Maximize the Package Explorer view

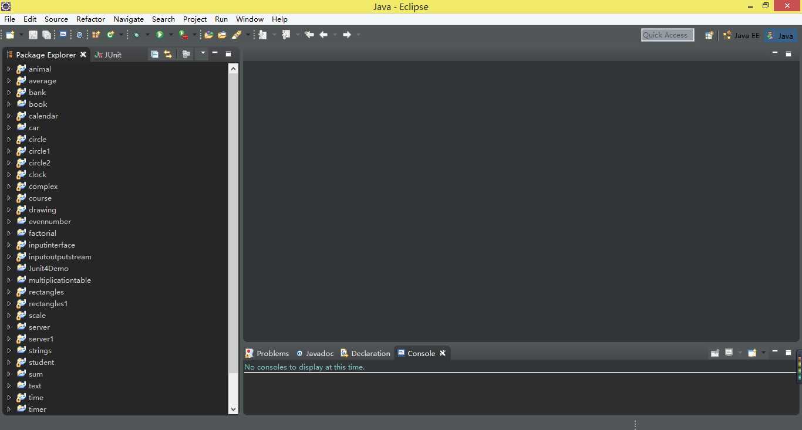(x=228, y=54)
